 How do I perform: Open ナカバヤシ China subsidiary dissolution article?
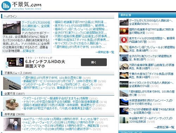tap(61, 102)
